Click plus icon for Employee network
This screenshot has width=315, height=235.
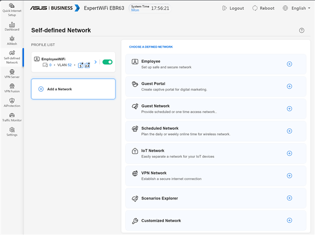[x=289, y=64]
